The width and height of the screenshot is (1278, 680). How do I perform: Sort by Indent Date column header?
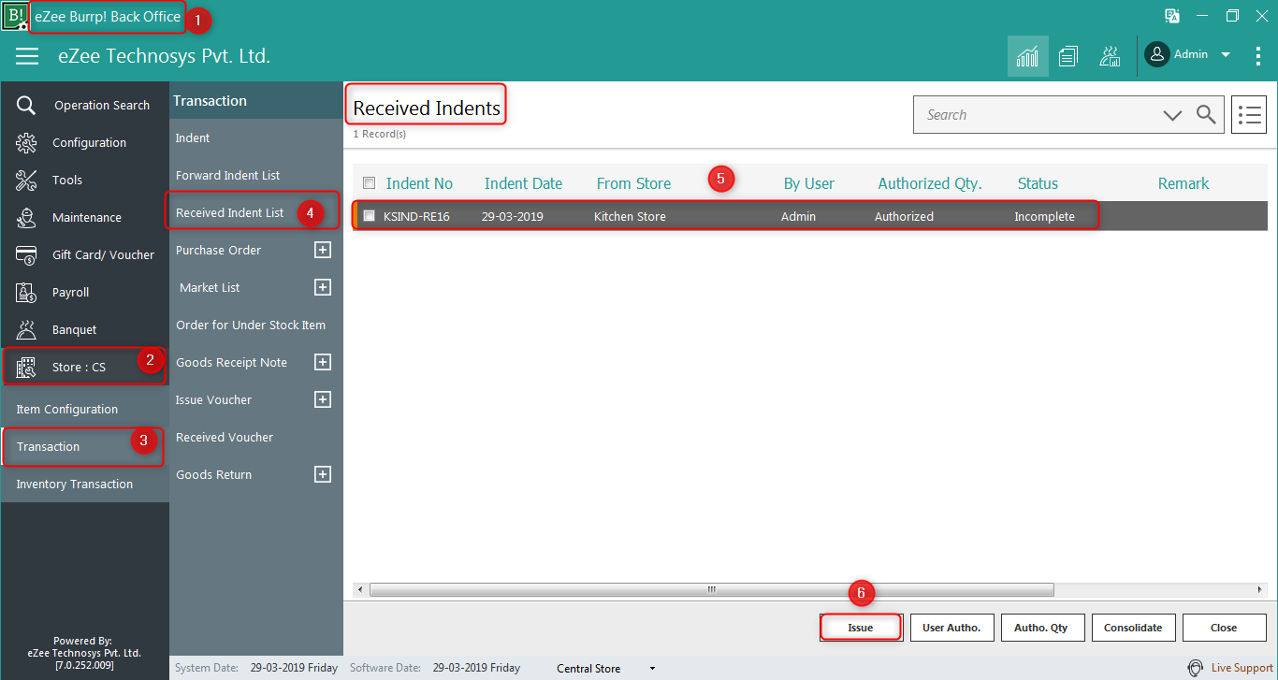[523, 183]
